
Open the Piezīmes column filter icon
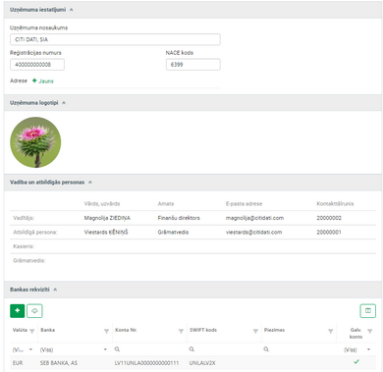pyautogui.click(x=331, y=331)
